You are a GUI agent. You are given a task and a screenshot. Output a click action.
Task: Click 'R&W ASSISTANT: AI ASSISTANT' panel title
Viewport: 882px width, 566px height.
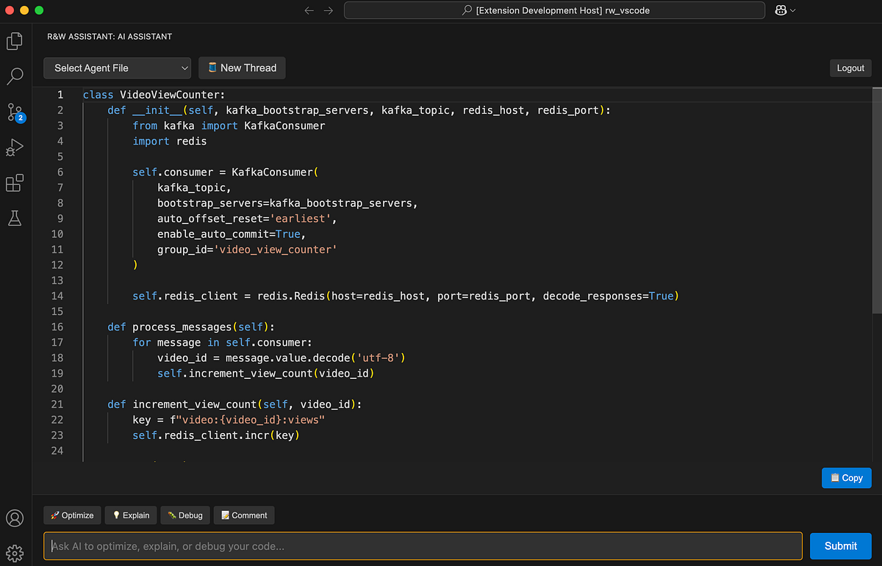click(110, 36)
